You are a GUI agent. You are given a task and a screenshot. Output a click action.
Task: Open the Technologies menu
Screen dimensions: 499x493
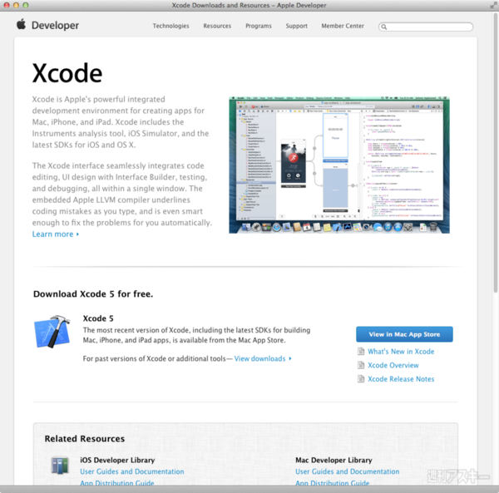point(170,26)
